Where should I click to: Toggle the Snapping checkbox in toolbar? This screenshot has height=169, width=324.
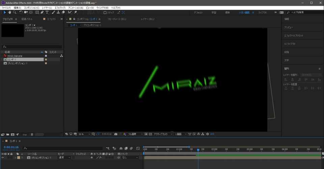tap(105, 12)
